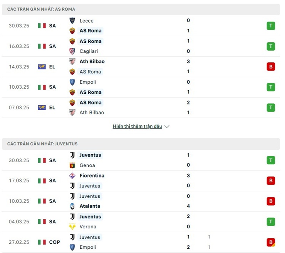Open 'Hiển thị thêm trận đấu' link

[x=137, y=127]
